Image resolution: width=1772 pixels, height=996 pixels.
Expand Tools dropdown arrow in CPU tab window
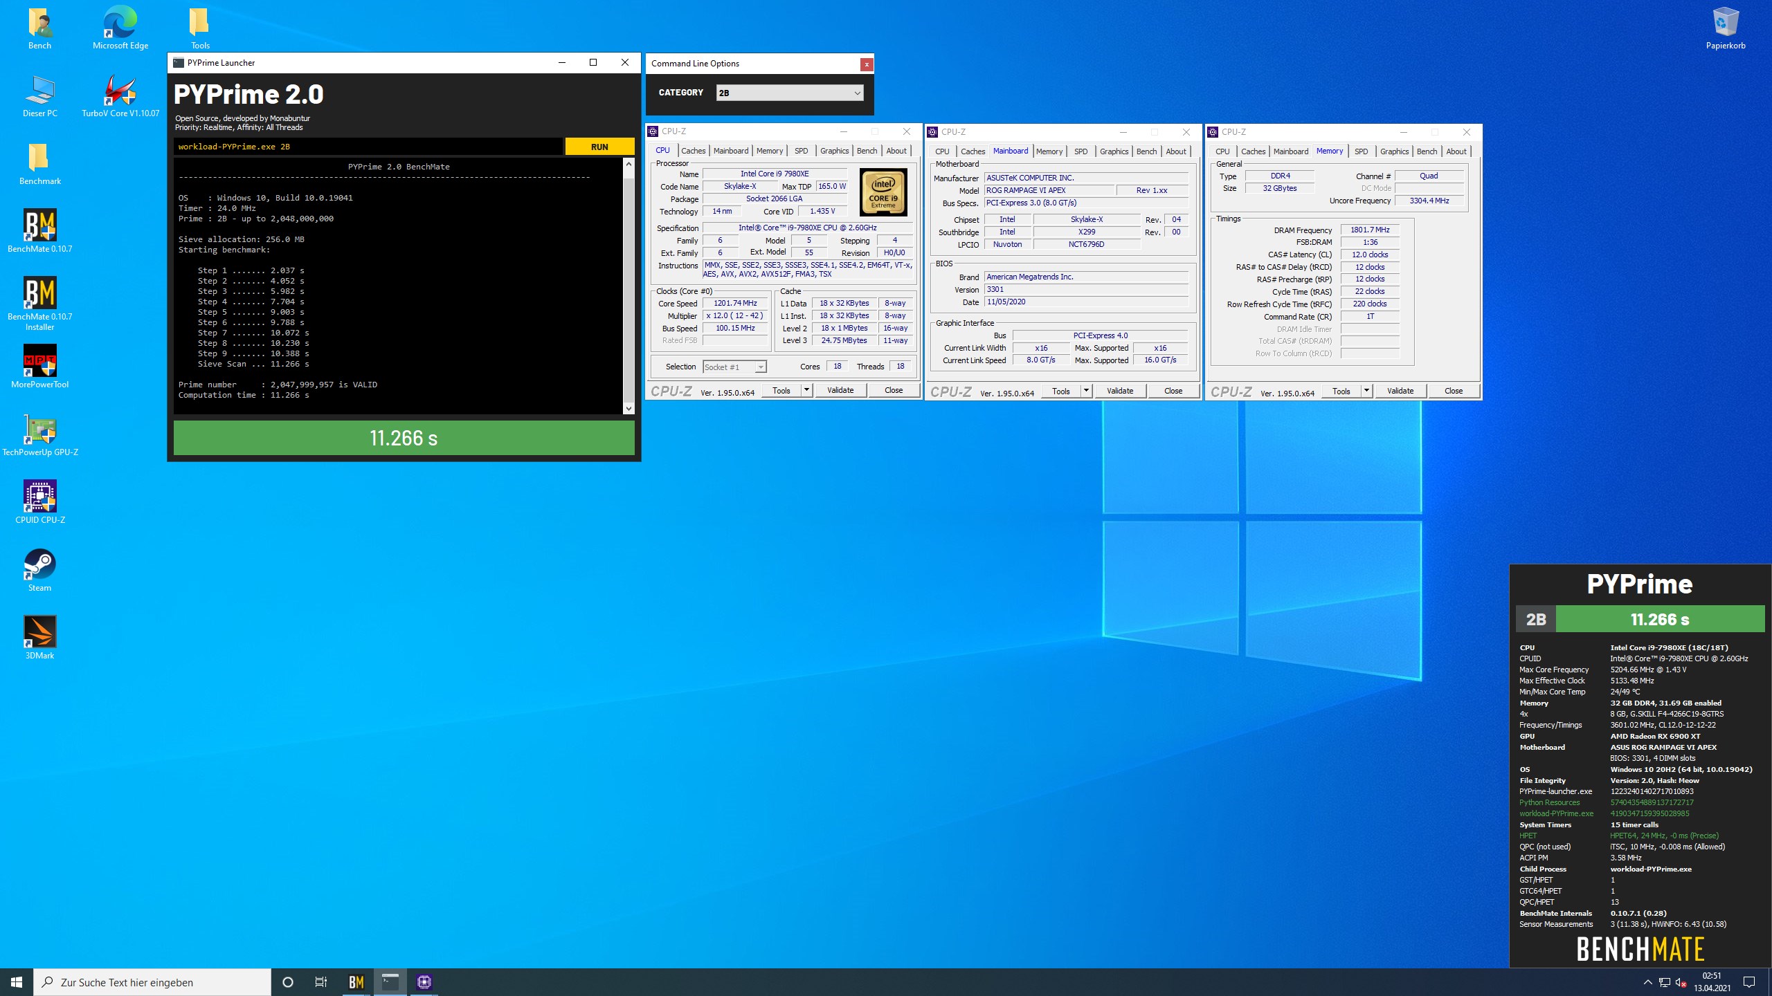(806, 390)
